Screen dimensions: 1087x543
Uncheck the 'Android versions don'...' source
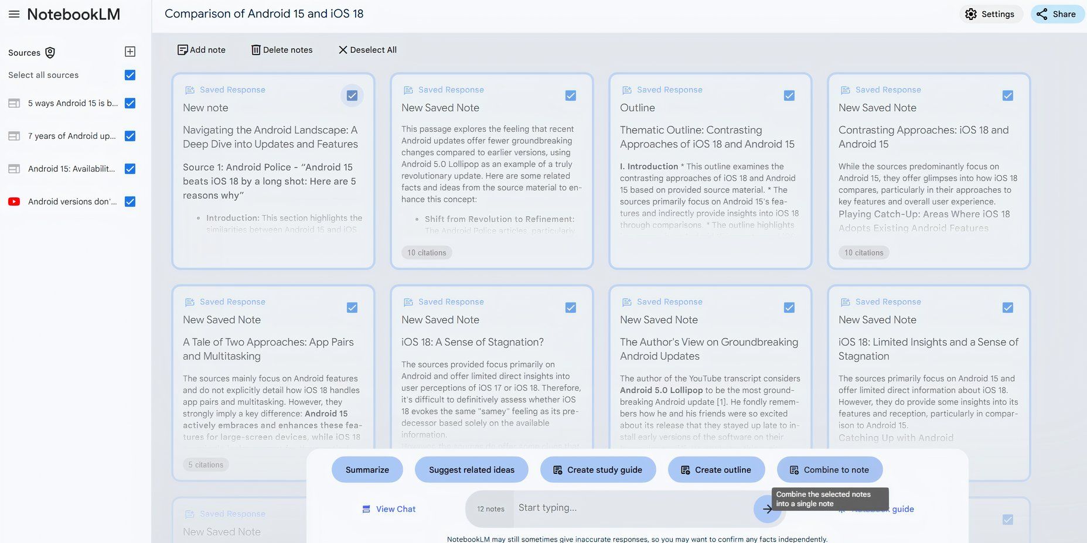click(x=130, y=202)
